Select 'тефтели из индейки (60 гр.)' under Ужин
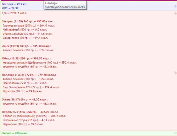This screenshot has height=136, width=177. tap(30, 104)
